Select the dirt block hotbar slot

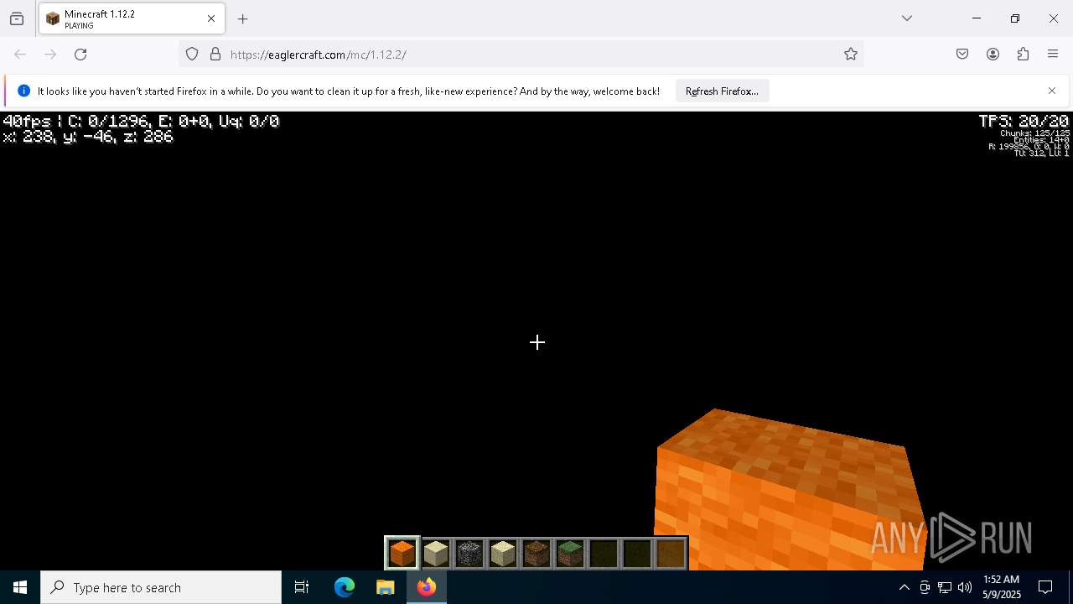click(x=536, y=554)
